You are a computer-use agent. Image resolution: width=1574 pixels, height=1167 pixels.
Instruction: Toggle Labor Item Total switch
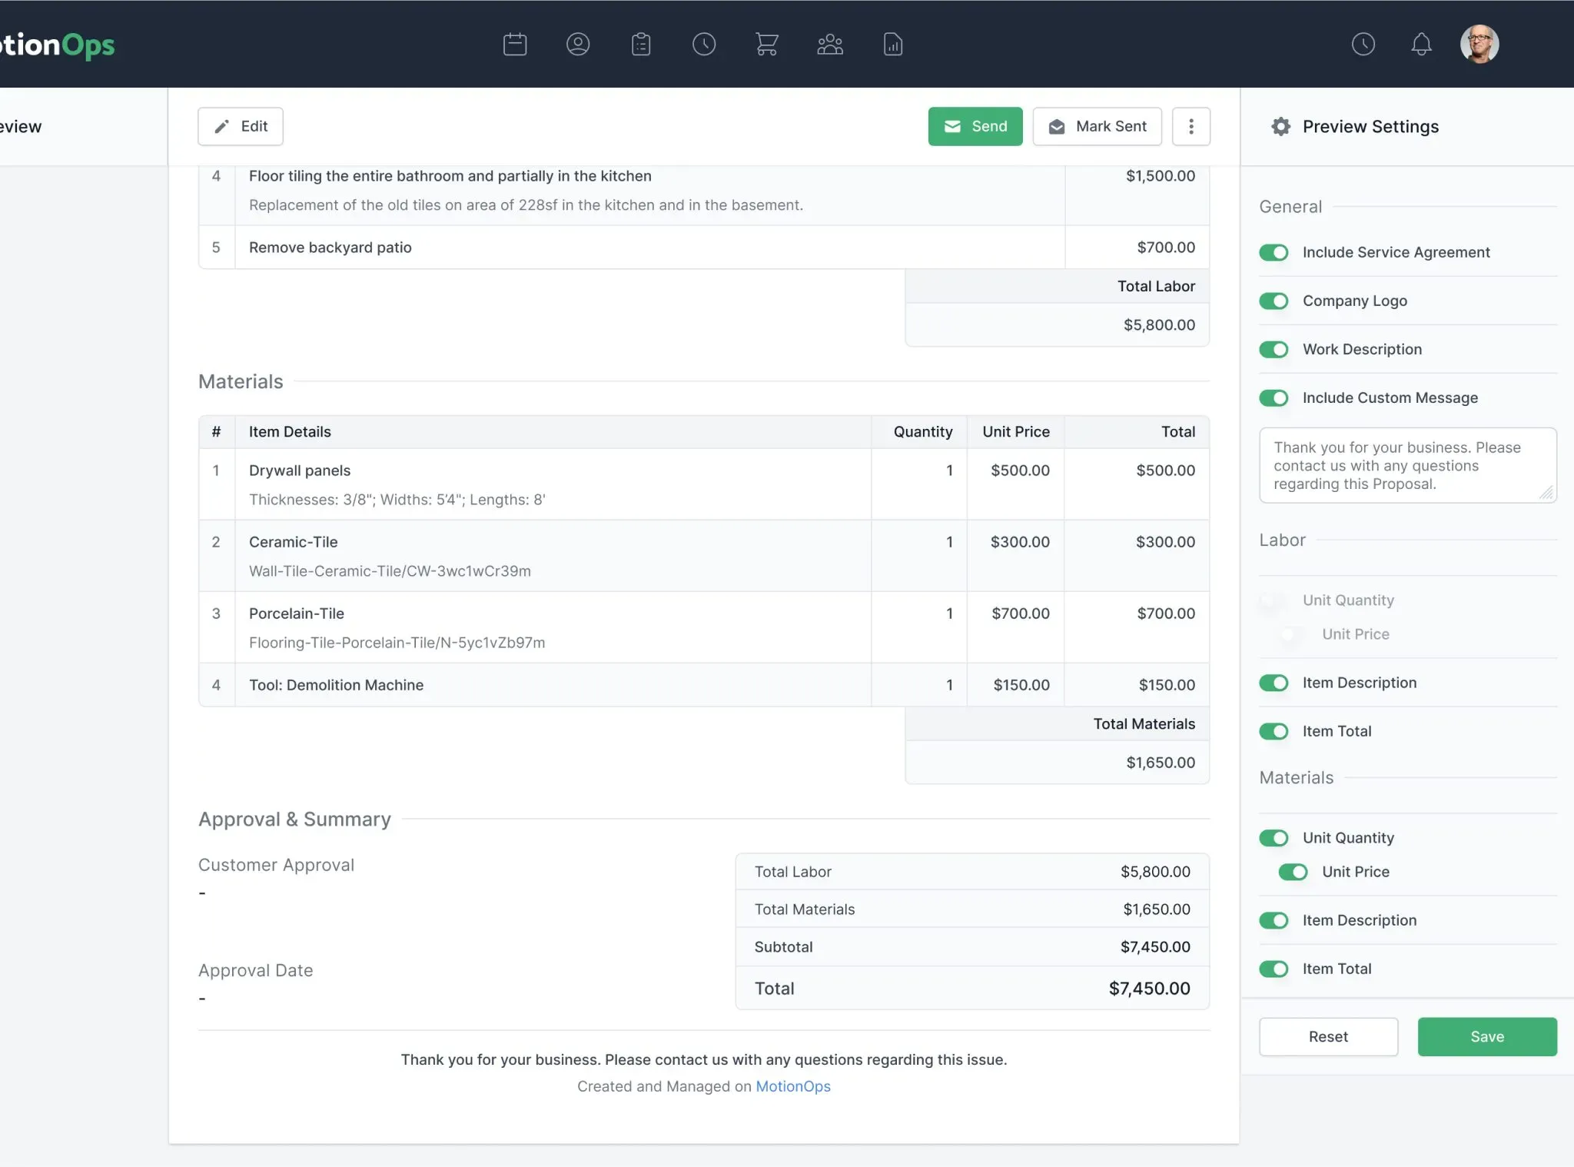point(1273,731)
